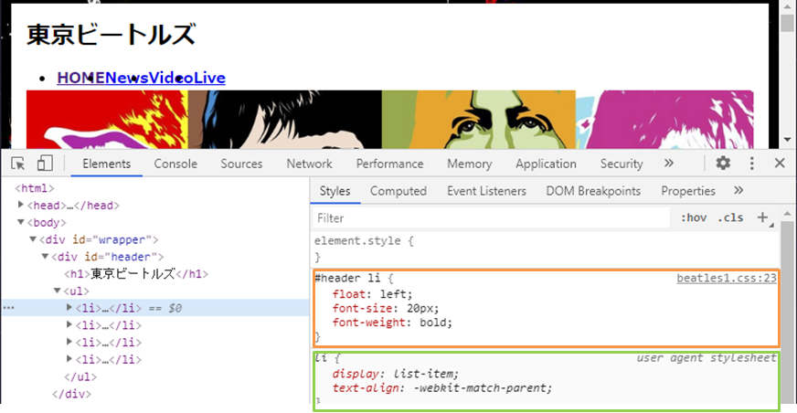Select the Computed sidebar tab
This screenshot has height=413, width=797.
click(x=398, y=191)
